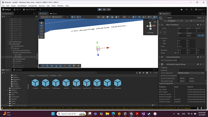The height and width of the screenshot is (117, 208).
Task: Open the GameObject menu
Action: [x=22, y=6]
